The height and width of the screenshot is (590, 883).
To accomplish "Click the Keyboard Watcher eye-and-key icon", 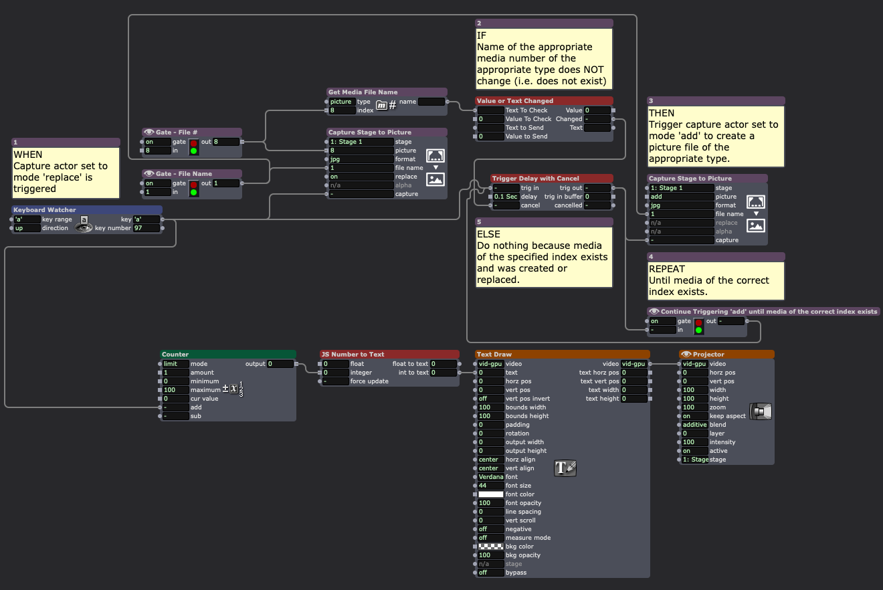I will [84, 224].
